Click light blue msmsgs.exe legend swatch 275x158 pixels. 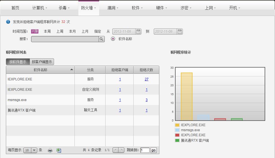(x=177, y=130)
